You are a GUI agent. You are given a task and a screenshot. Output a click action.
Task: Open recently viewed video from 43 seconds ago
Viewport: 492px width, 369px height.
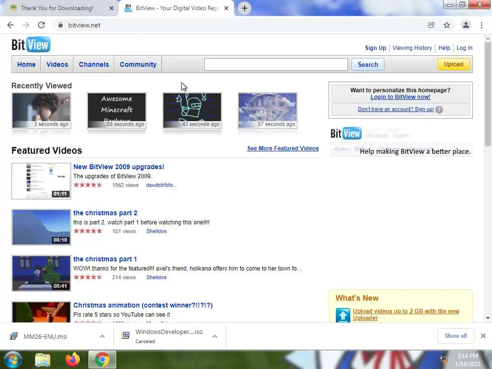coord(192,111)
